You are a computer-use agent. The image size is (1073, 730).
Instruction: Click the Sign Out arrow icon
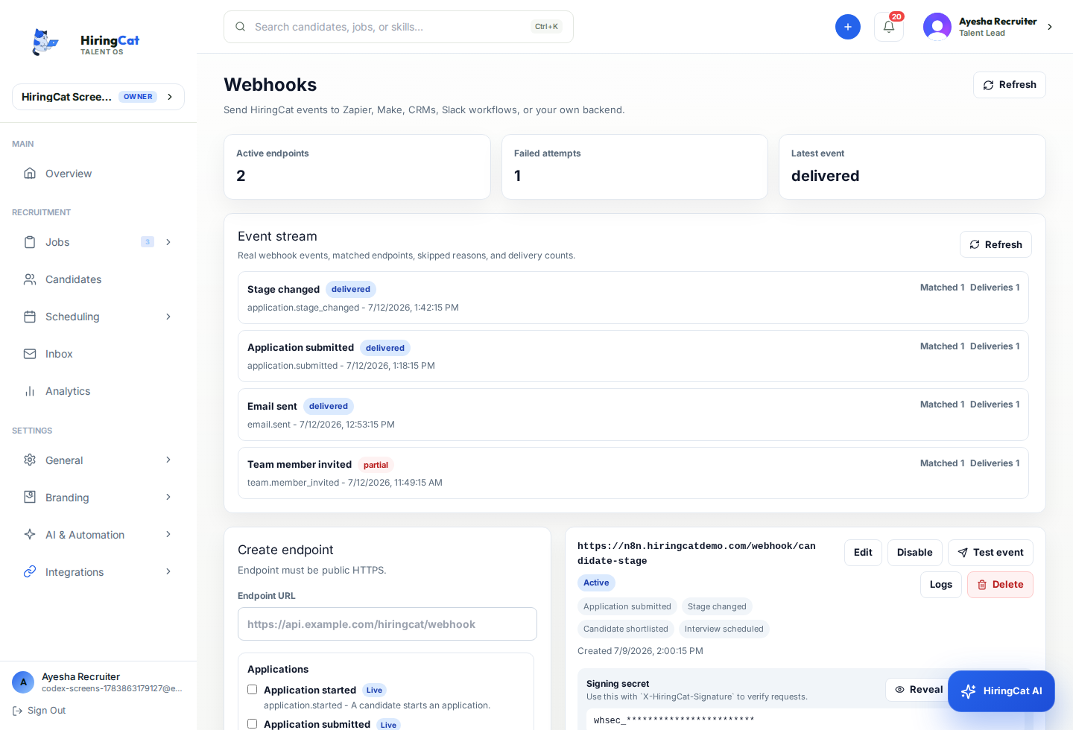click(x=17, y=711)
